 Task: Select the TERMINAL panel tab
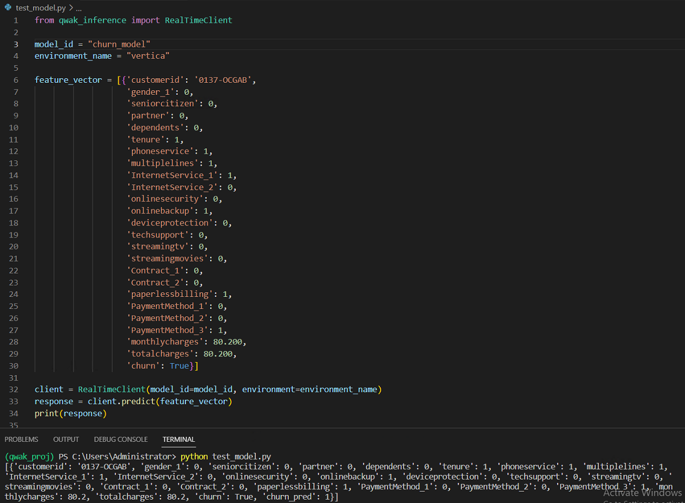click(179, 439)
